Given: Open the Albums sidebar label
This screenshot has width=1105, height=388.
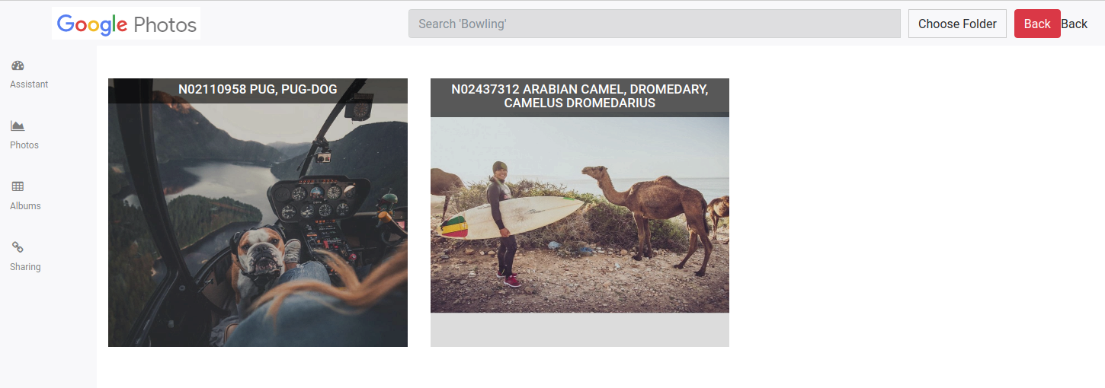Looking at the screenshot, I should pos(25,206).
